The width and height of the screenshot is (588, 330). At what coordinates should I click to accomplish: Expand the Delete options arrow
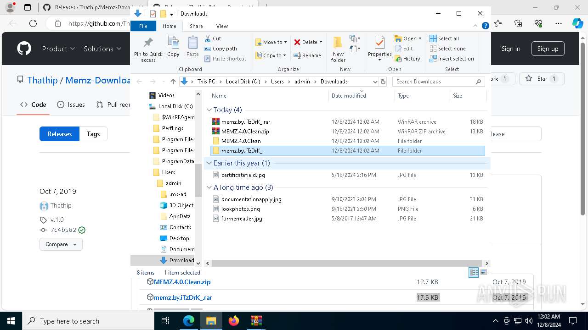321,42
